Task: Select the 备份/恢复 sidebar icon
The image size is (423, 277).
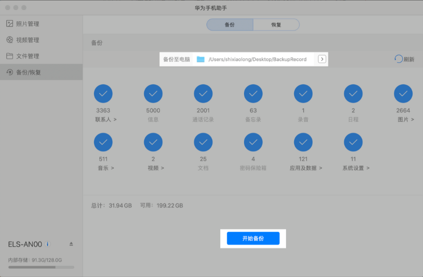Action: (10, 72)
